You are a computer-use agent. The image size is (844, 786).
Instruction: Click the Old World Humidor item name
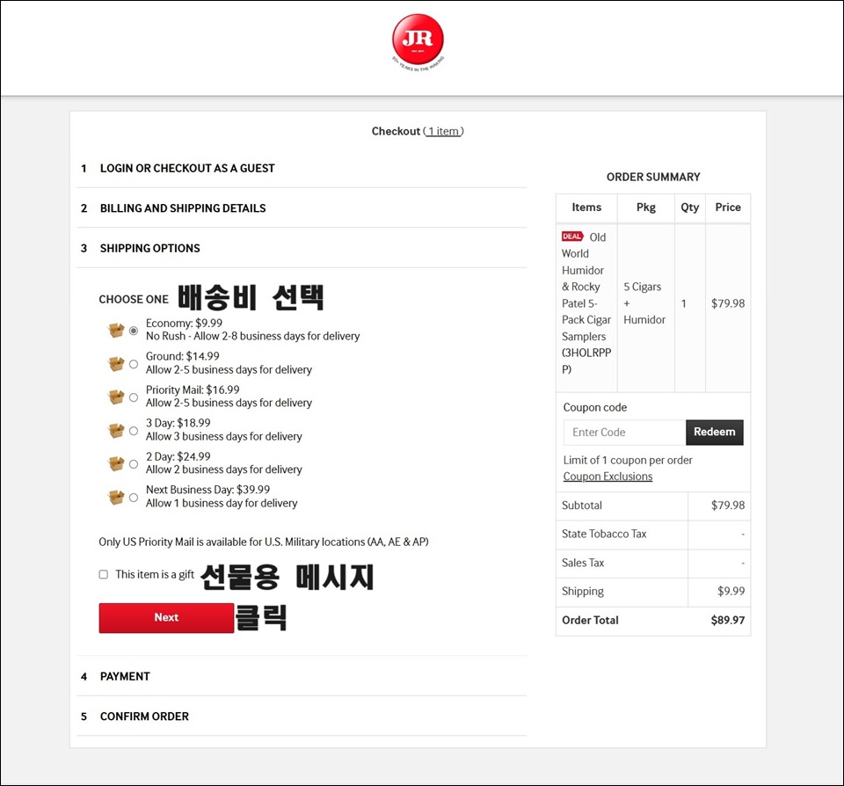coord(586,303)
